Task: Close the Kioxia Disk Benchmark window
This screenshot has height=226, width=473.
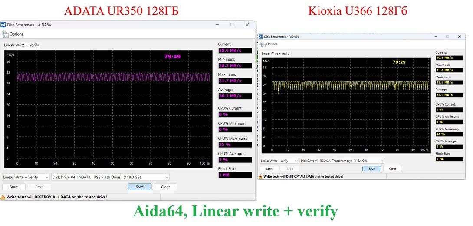Action: [x=460, y=36]
